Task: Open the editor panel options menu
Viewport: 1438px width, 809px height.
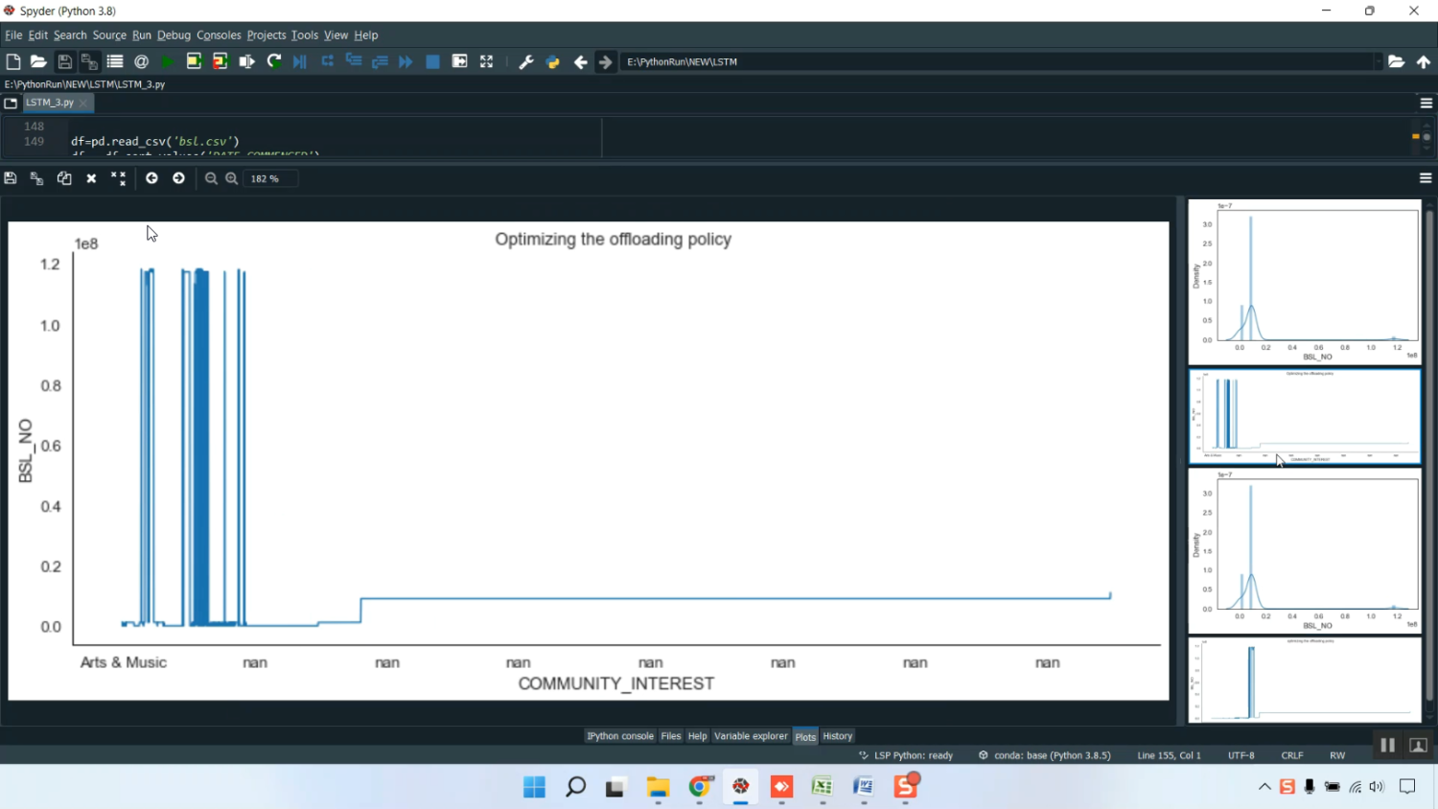Action: (x=1426, y=103)
